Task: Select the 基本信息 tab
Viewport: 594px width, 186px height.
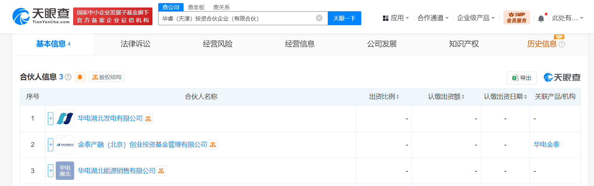Action: tap(53, 44)
